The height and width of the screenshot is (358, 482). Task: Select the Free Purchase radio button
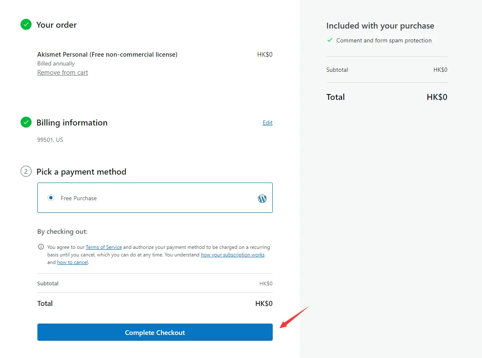coord(51,198)
